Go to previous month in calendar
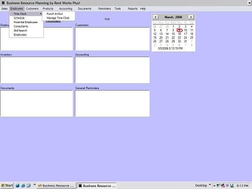The width and height of the screenshot is (252, 189). point(156,17)
